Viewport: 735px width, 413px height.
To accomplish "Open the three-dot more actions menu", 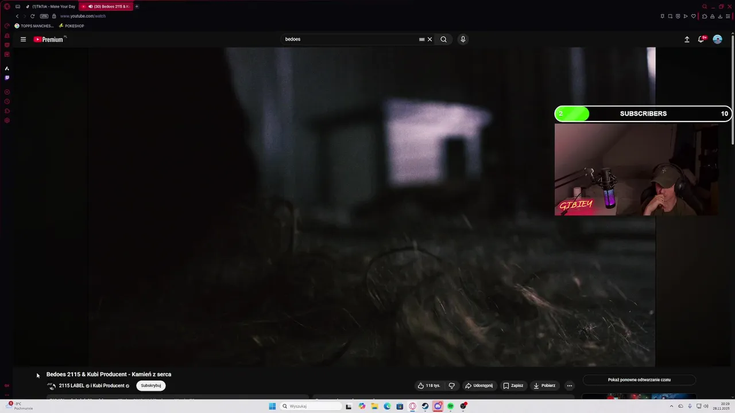I will coord(570,385).
